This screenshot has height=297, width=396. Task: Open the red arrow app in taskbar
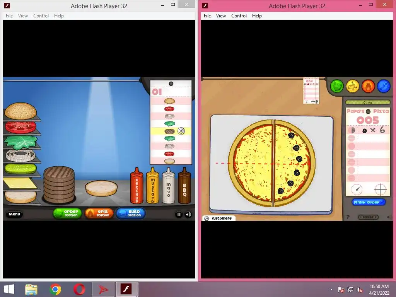(x=103, y=289)
